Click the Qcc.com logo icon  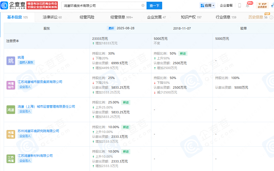pos(4,5)
